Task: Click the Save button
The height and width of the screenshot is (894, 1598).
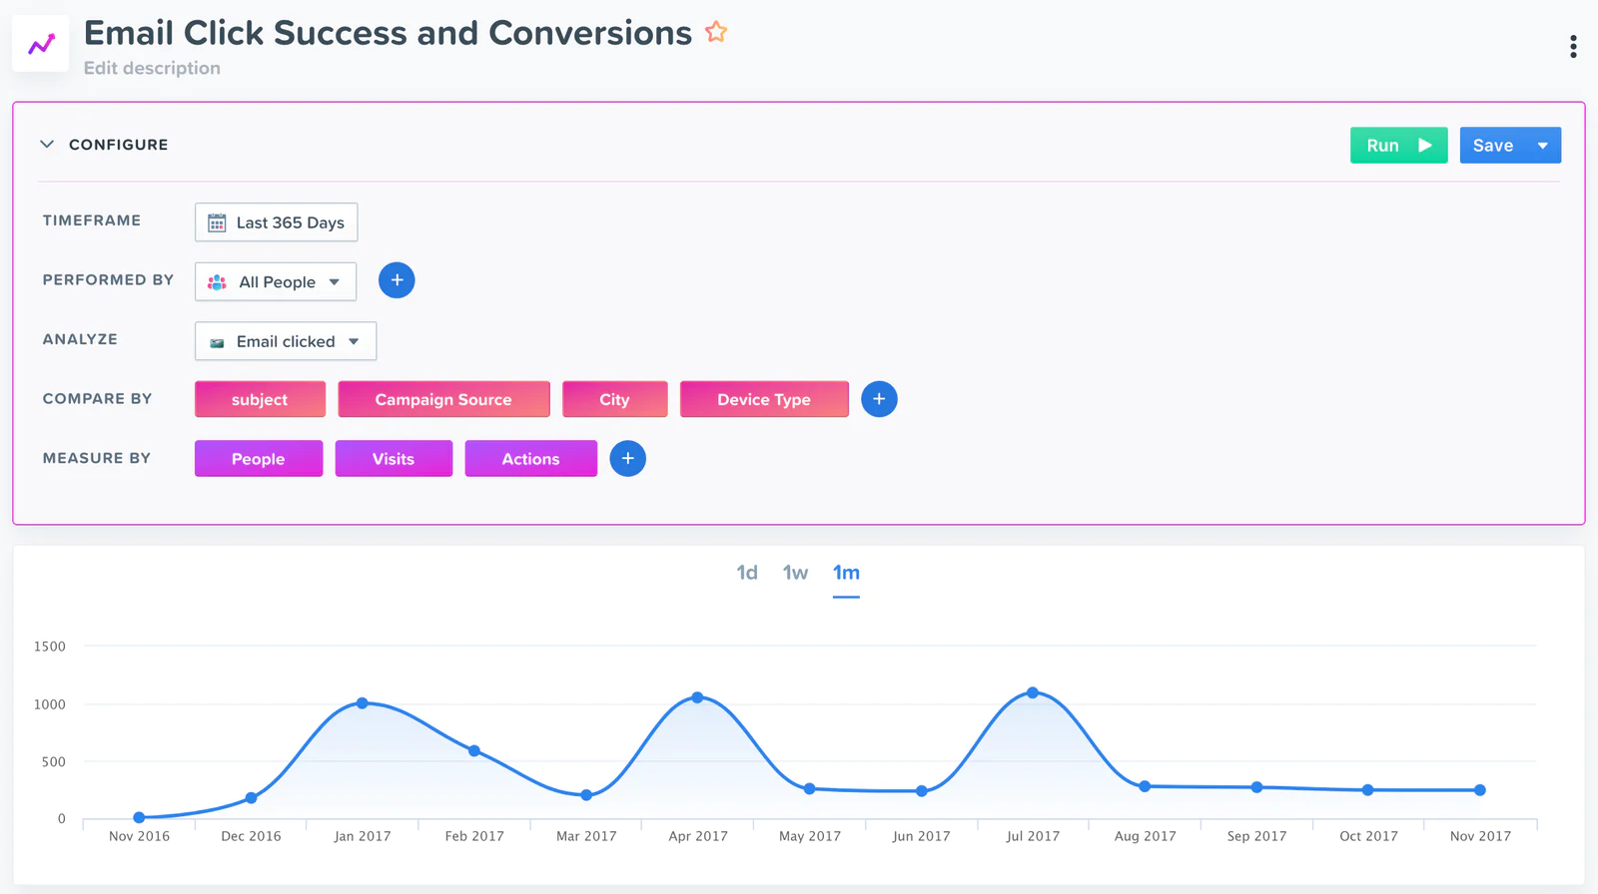Action: pos(1492,146)
